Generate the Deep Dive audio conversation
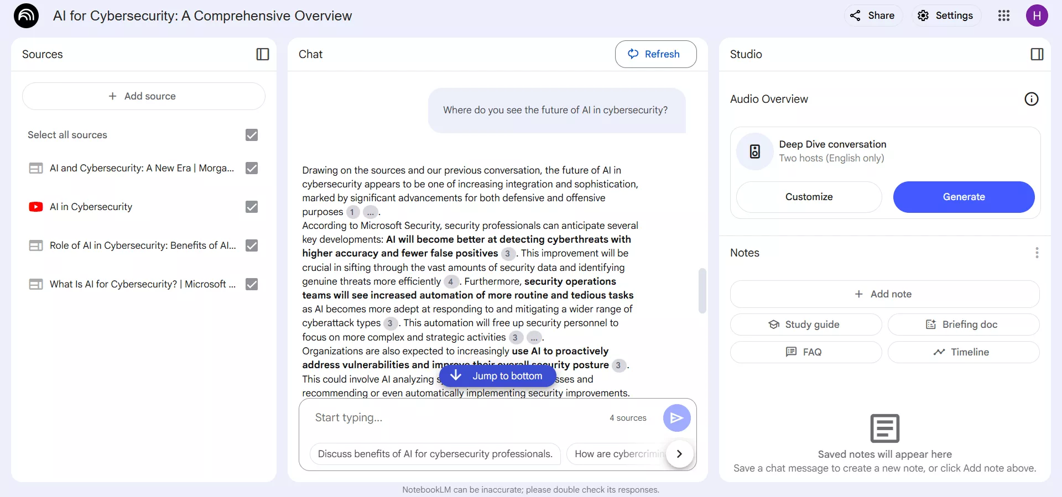The height and width of the screenshot is (497, 1062). [964, 197]
